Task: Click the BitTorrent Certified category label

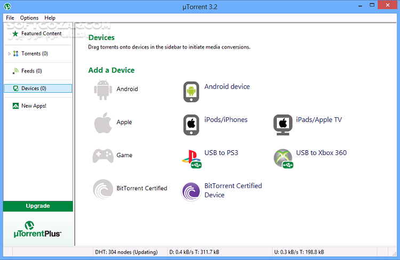Action: pyautogui.click(x=142, y=188)
